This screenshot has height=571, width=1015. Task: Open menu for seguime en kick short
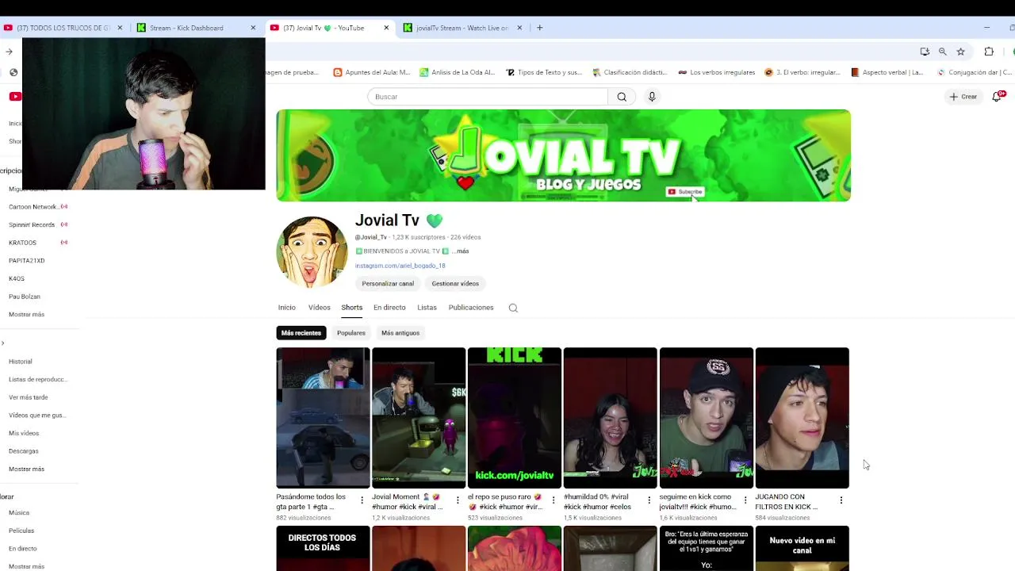coord(745,500)
